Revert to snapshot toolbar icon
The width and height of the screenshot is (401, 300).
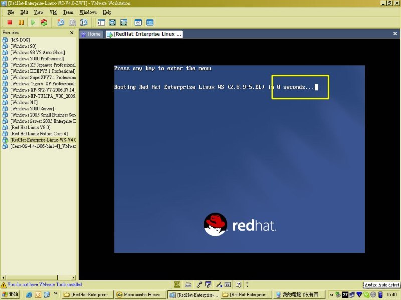[72, 22]
